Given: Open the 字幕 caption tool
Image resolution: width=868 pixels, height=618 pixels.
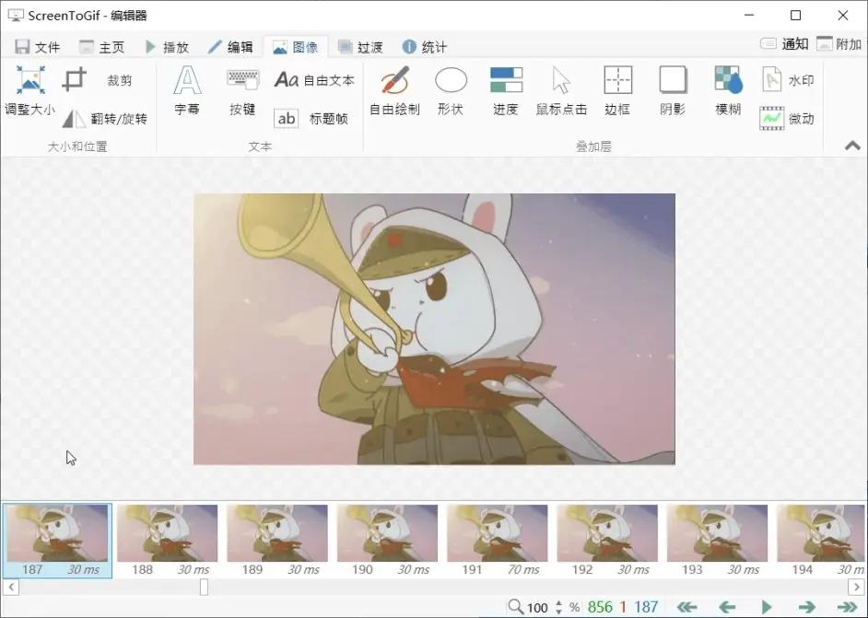Looking at the screenshot, I should (x=187, y=90).
